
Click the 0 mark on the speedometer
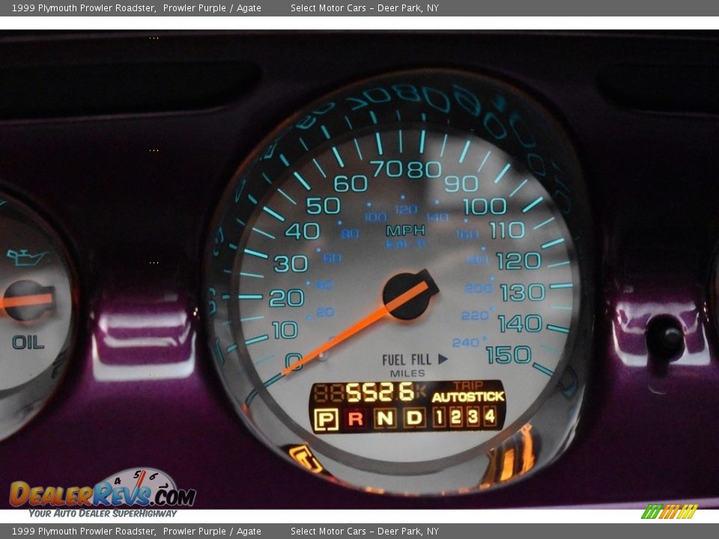click(x=294, y=361)
